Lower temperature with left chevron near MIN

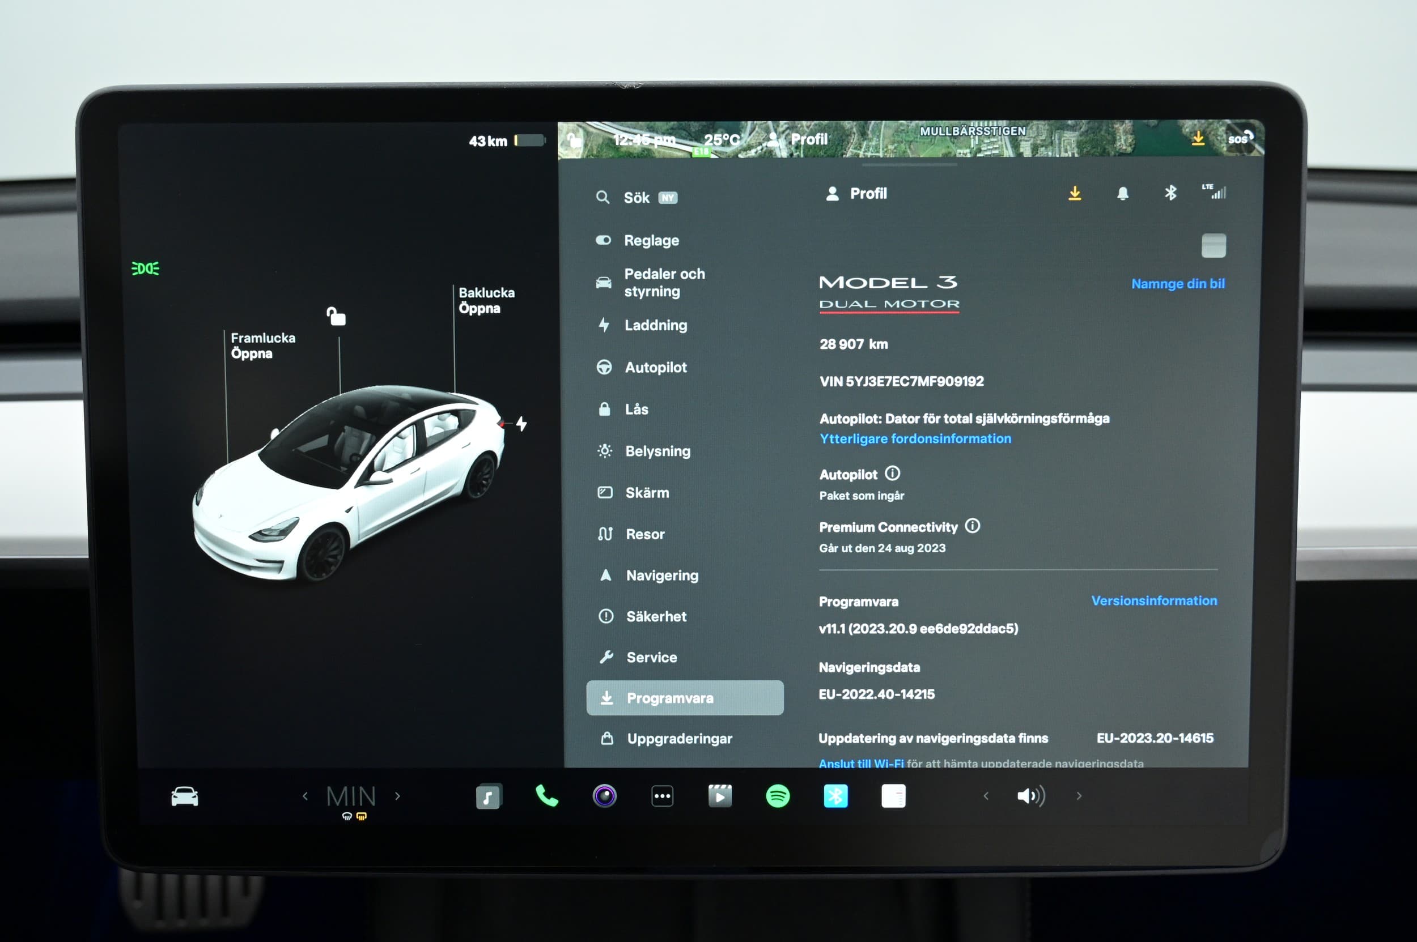point(305,796)
